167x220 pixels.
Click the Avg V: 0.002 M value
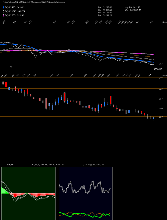pos(133,7)
